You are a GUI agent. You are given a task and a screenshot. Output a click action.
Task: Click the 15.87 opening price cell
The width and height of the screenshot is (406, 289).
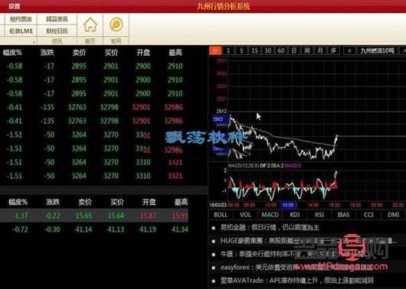tap(148, 216)
